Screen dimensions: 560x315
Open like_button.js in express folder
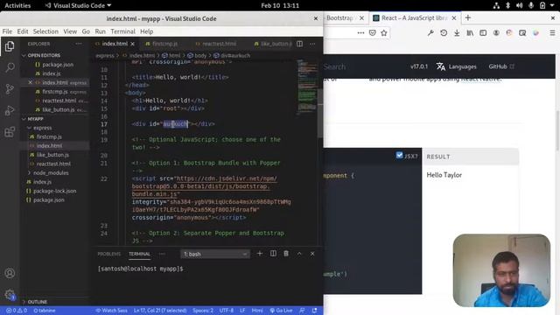[52, 155]
